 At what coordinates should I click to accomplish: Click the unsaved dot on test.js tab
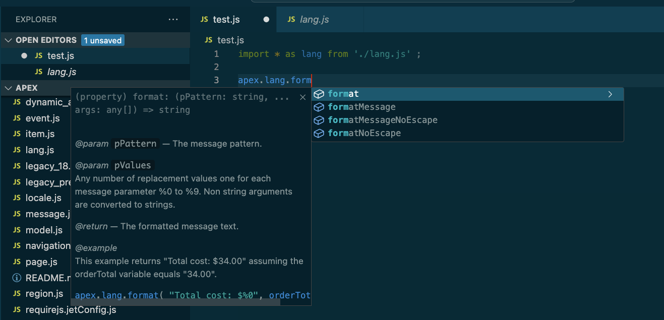click(266, 20)
